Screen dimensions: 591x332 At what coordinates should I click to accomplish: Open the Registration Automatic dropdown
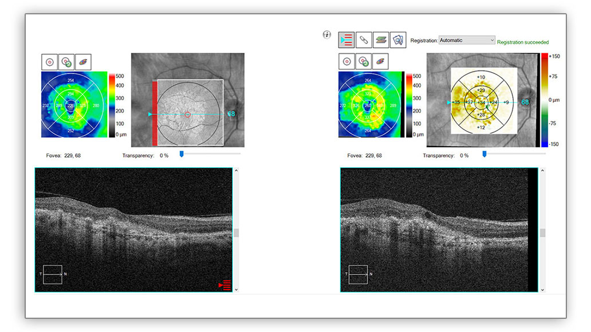click(x=467, y=40)
